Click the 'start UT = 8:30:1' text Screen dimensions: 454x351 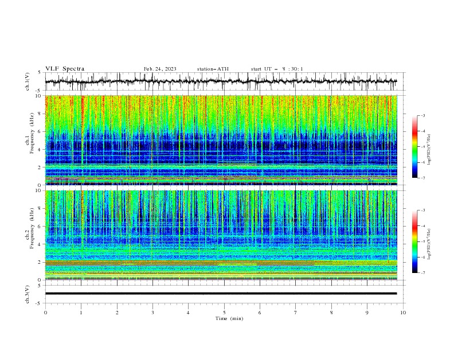(x=277, y=69)
